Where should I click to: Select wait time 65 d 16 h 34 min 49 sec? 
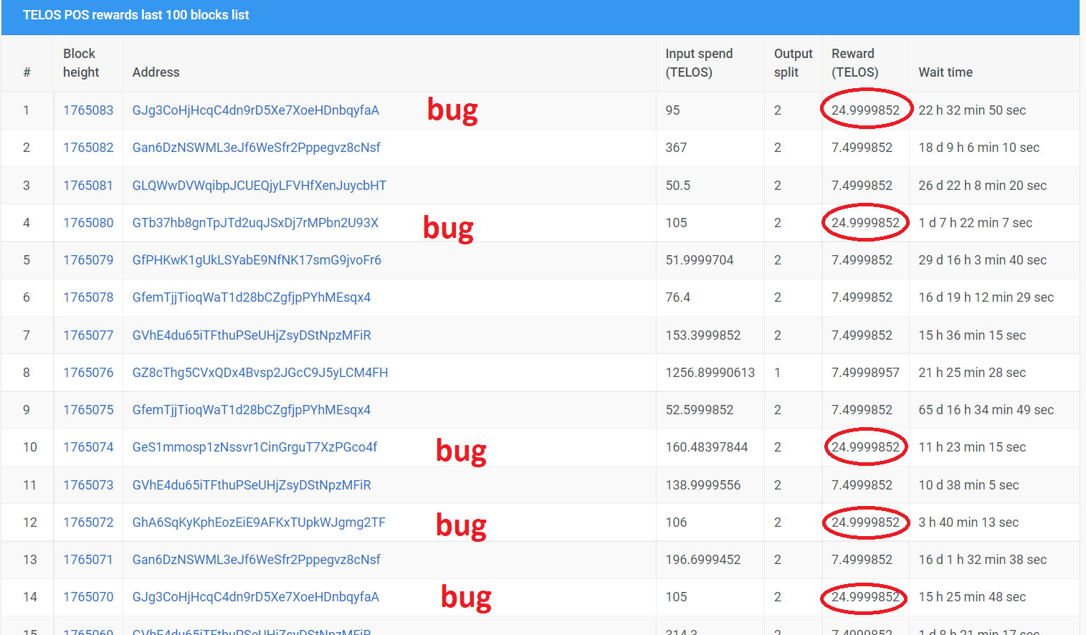[x=986, y=410]
